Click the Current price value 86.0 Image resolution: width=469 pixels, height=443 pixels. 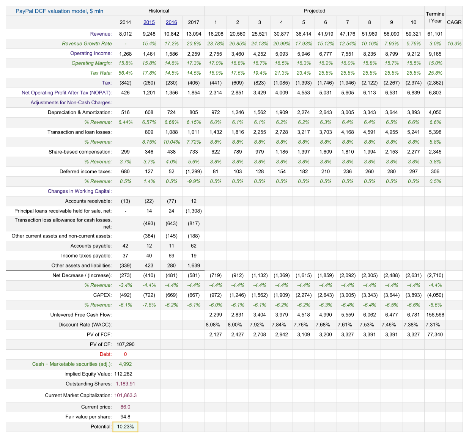125,407
